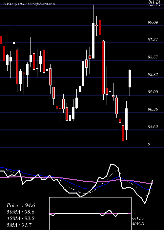Open the <<Live MACD link
Image resolution: width=164 pixels, height=230 pixels.
138,221
